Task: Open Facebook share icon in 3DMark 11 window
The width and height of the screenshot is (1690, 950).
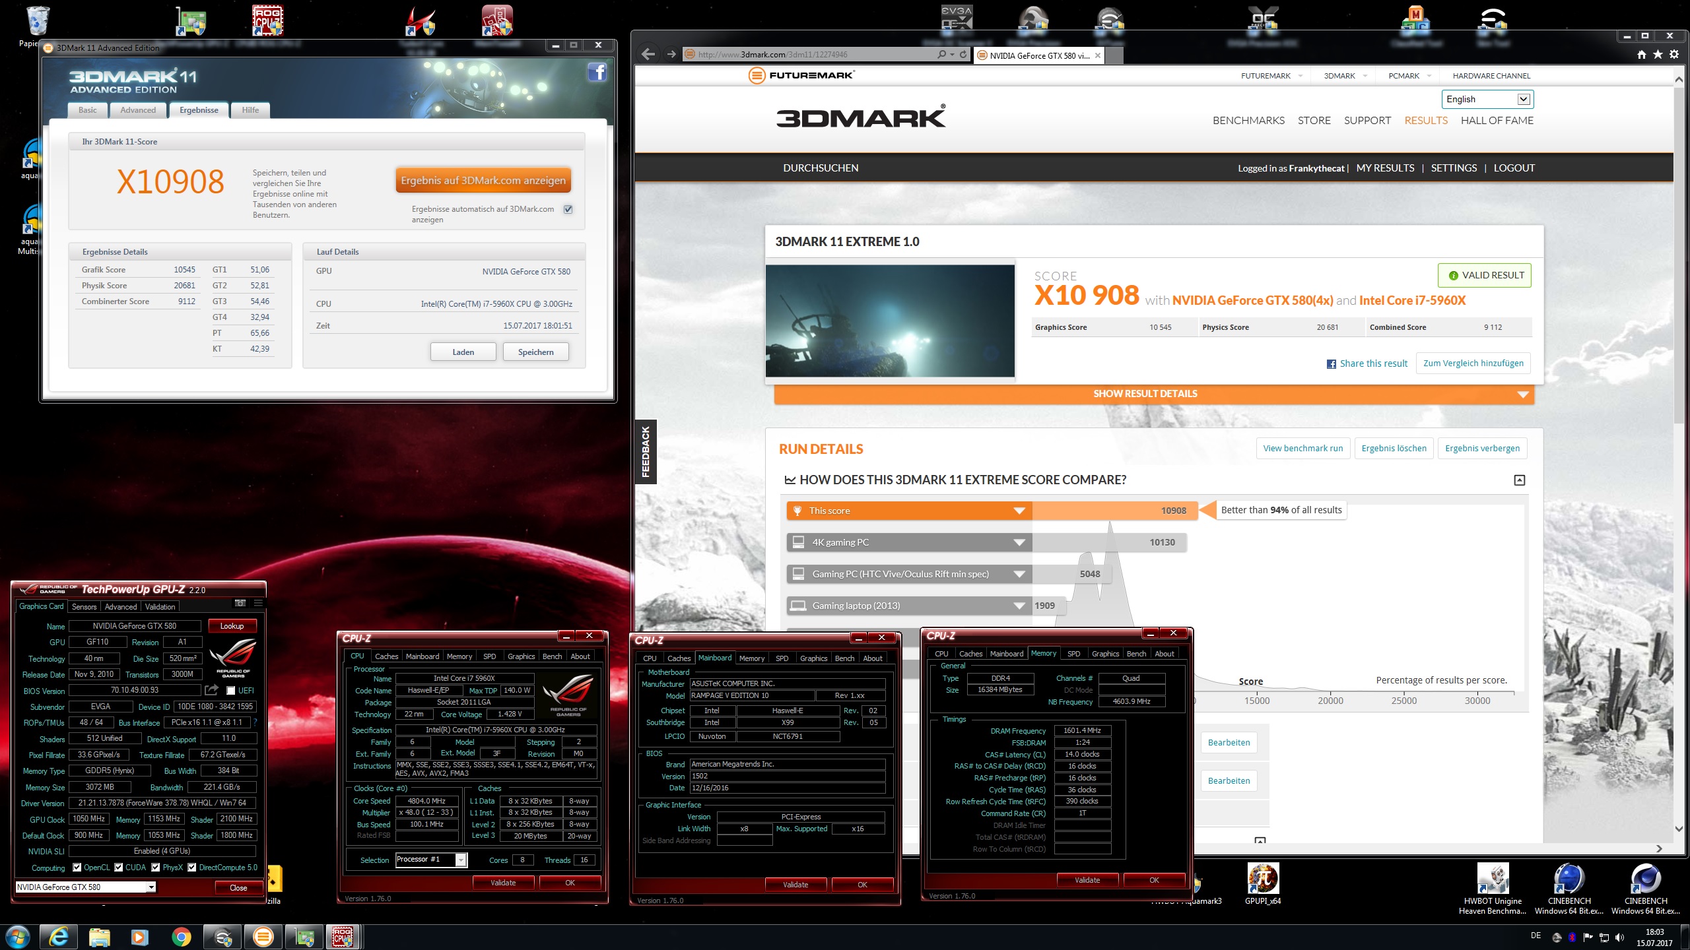Action: click(x=597, y=72)
